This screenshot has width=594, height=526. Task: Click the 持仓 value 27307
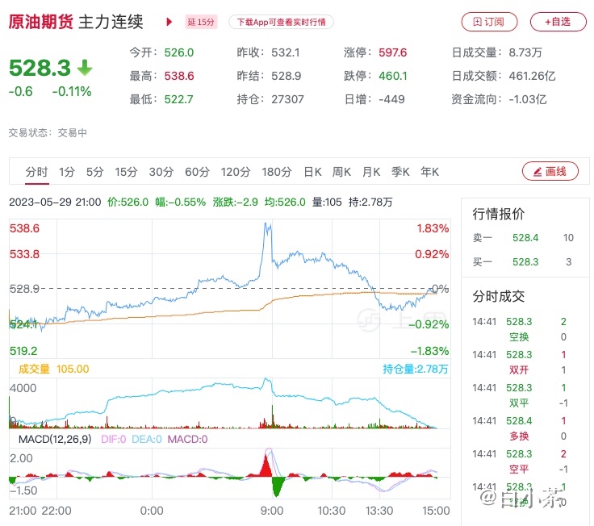(x=287, y=99)
